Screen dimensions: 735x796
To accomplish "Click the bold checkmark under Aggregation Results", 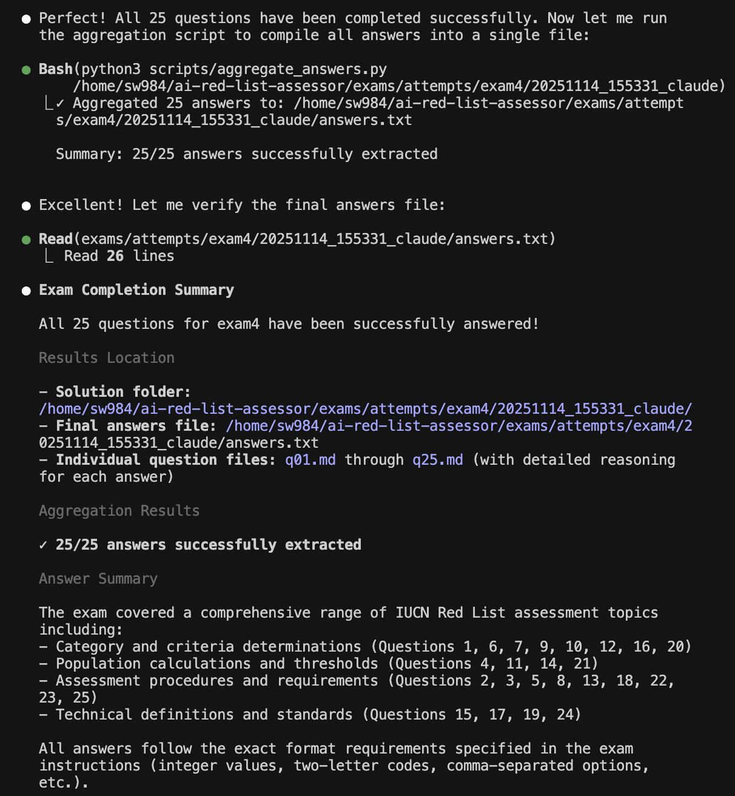I will point(43,545).
